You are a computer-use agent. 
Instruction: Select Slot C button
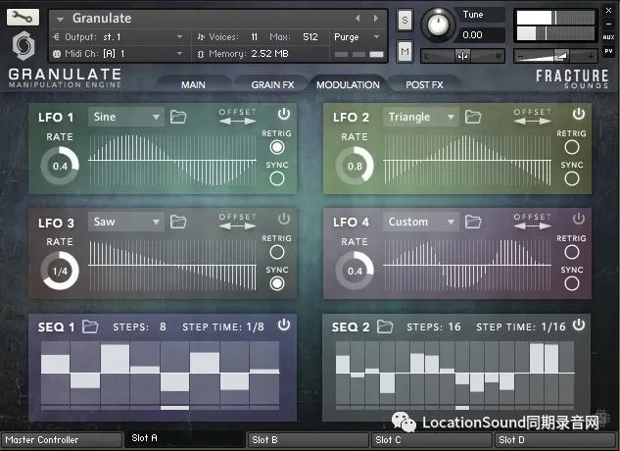pos(432,440)
